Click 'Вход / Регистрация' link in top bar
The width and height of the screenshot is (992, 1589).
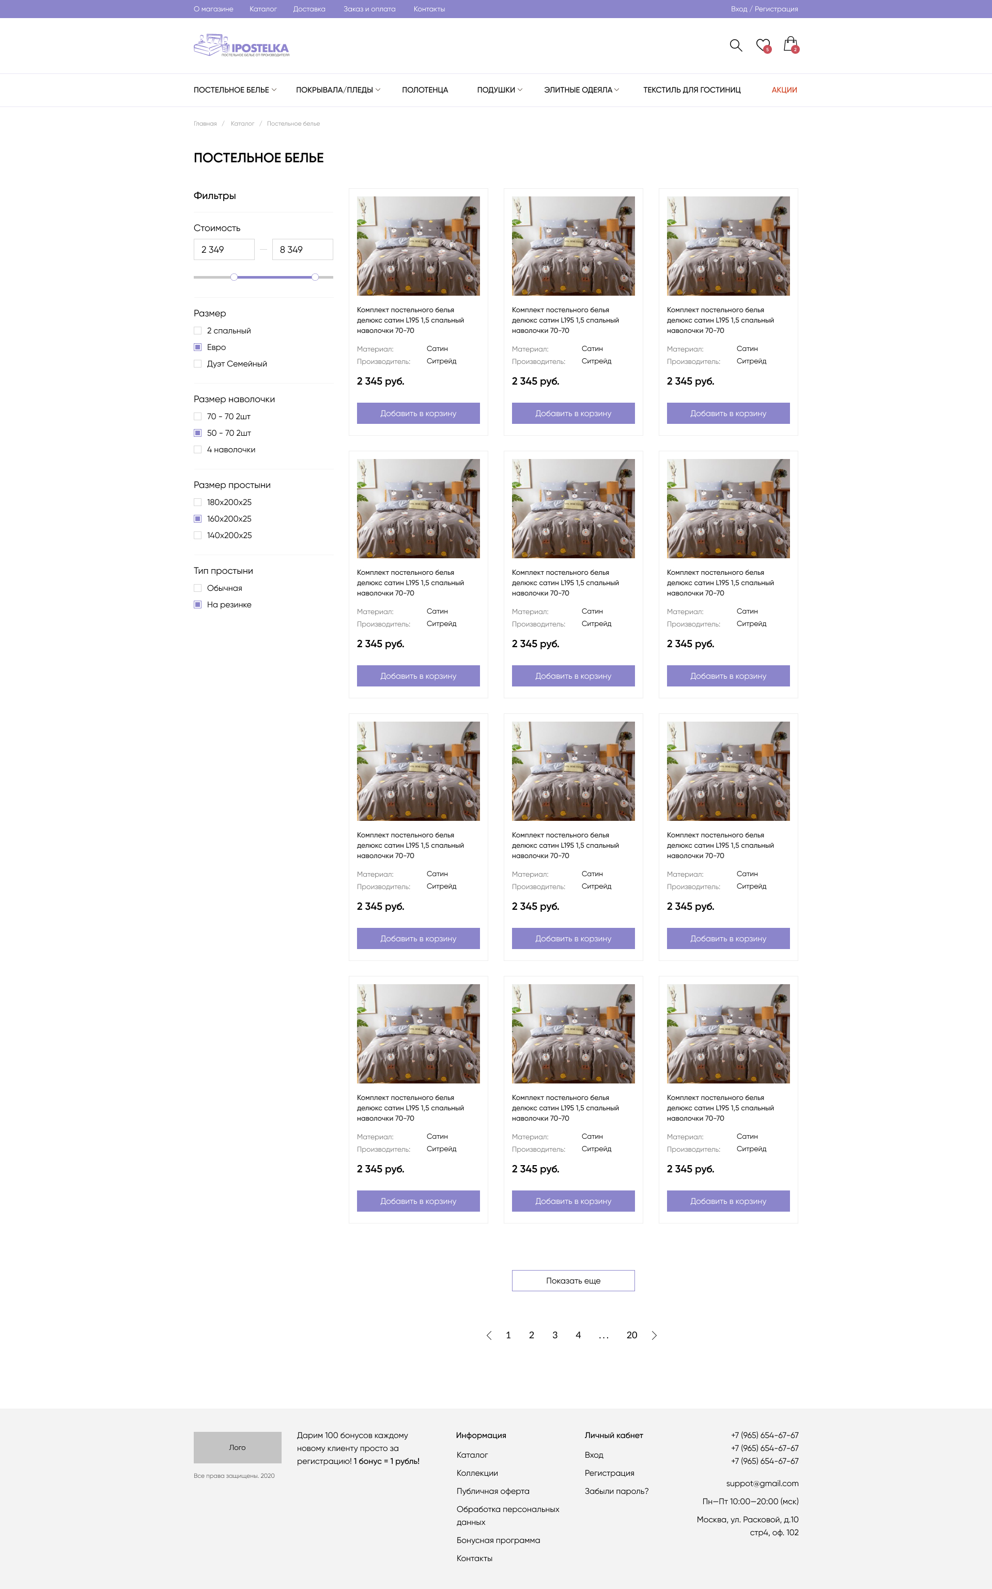(x=764, y=9)
